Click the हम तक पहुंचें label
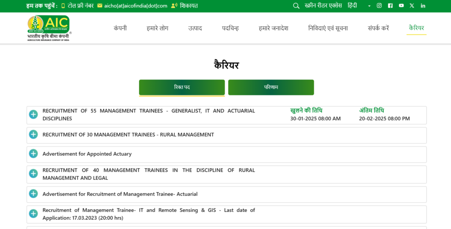 coord(42,6)
